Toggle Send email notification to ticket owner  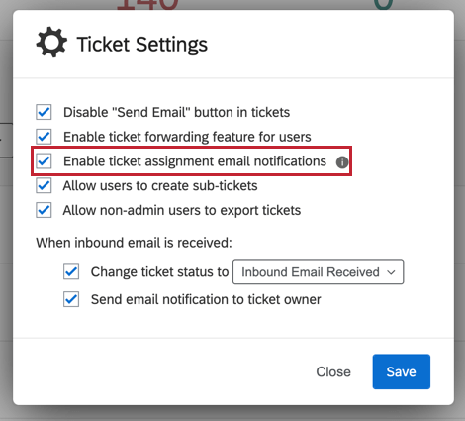coord(71,299)
